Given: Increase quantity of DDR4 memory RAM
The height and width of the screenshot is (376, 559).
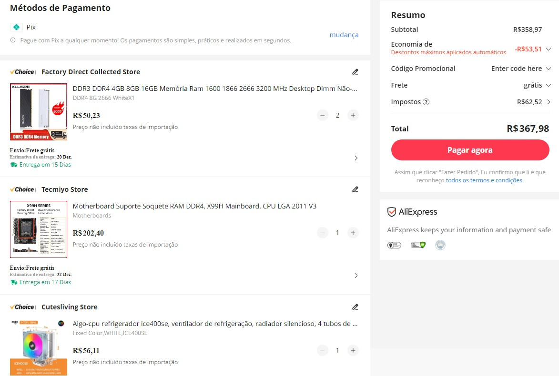Looking at the screenshot, I should [x=353, y=115].
